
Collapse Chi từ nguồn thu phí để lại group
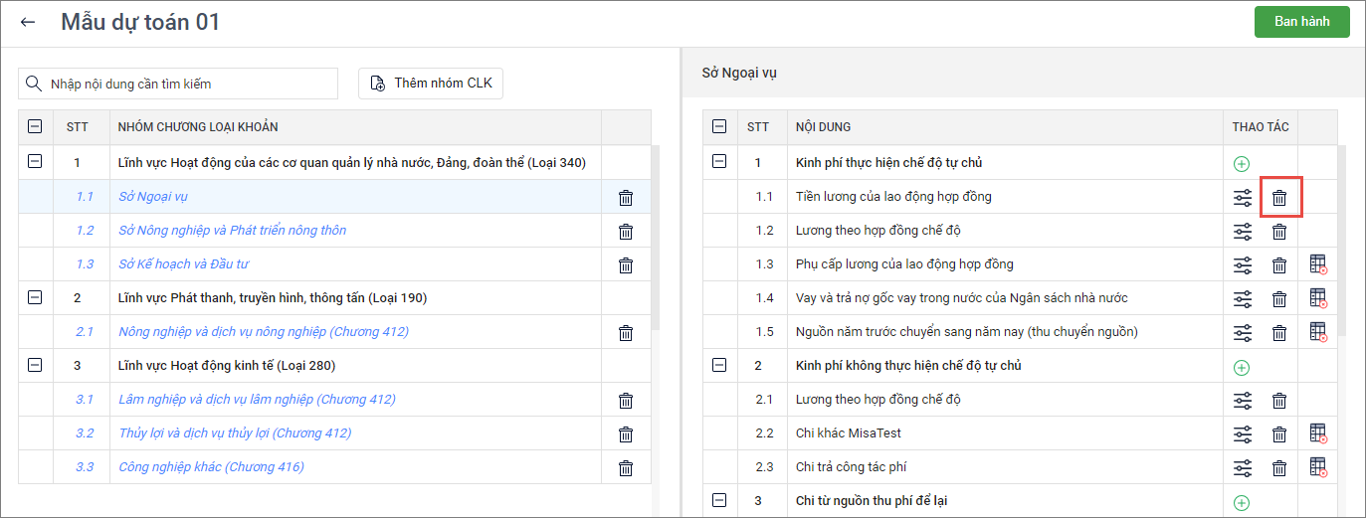click(720, 500)
